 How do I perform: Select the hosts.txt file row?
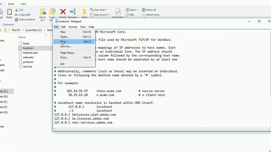[35, 48]
